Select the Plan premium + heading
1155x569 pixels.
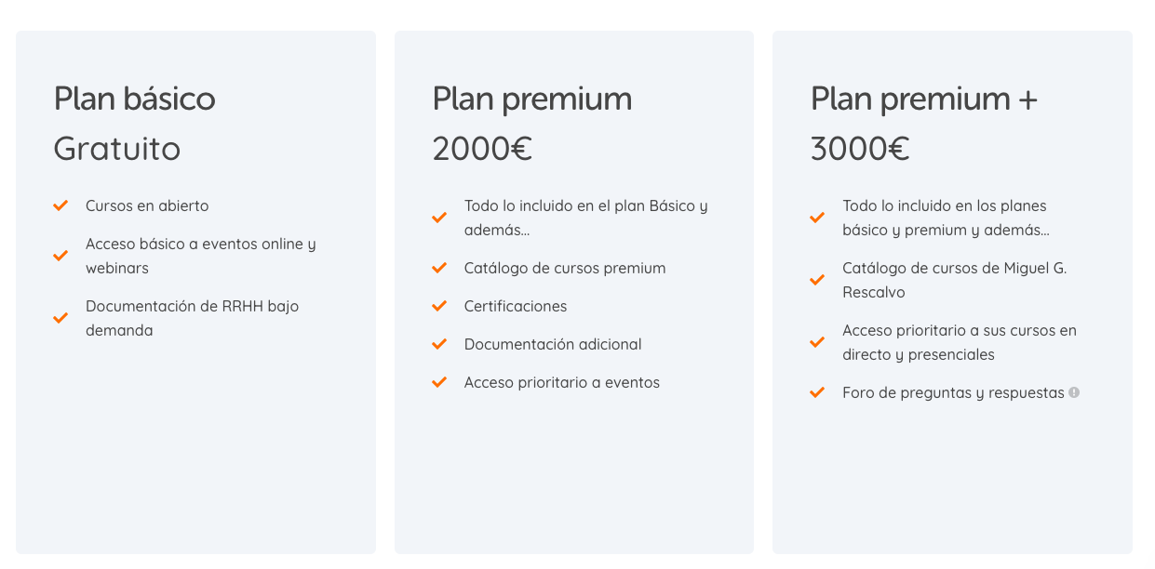924,99
